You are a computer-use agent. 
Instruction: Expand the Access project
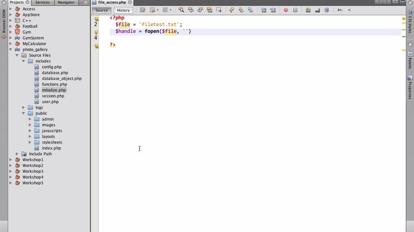[11, 9]
